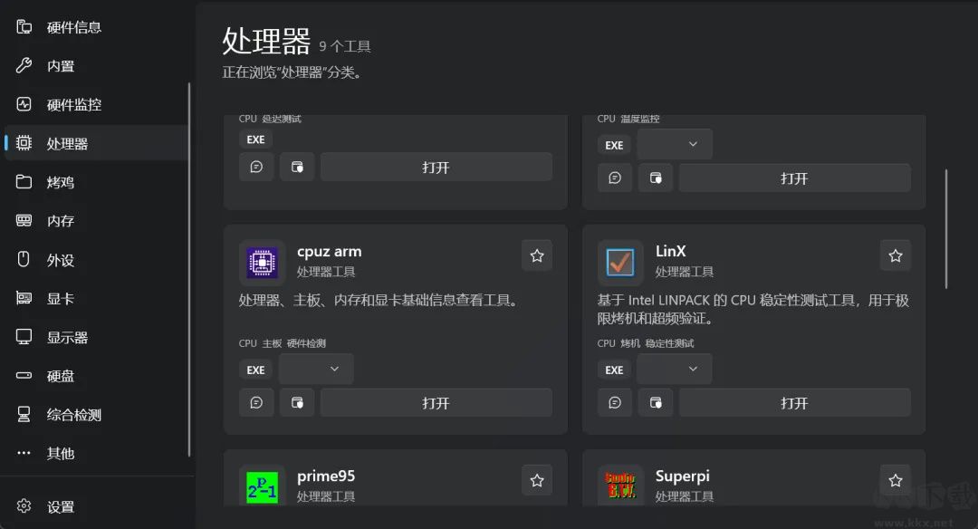Open 设置 via the gear icon

click(x=24, y=506)
